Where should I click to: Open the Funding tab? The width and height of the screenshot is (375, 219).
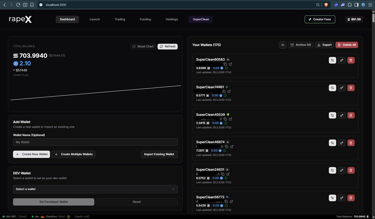pyautogui.click(x=145, y=19)
